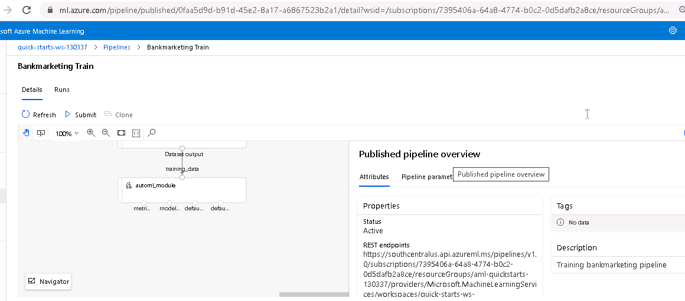
Task: Select the automl_module node
Action: (x=182, y=190)
